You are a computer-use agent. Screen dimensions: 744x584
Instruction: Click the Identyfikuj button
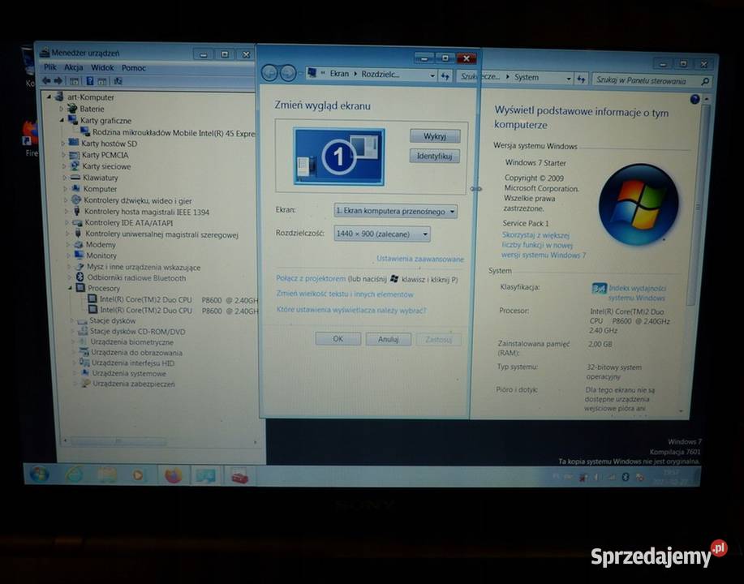[x=435, y=156]
